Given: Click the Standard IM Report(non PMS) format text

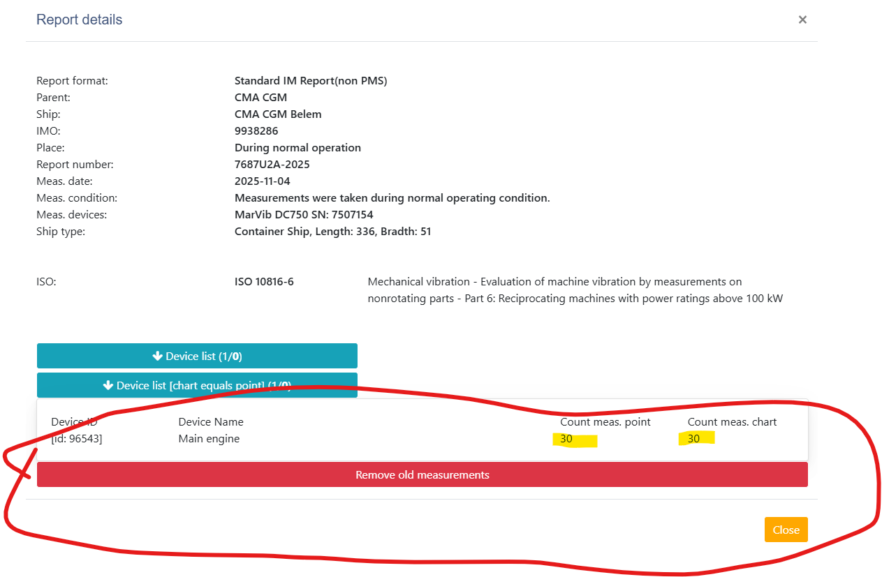Looking at the screenshot, I should click(x=311, y=81).
